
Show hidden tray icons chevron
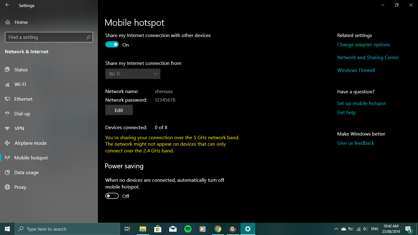tap(336, 229)
